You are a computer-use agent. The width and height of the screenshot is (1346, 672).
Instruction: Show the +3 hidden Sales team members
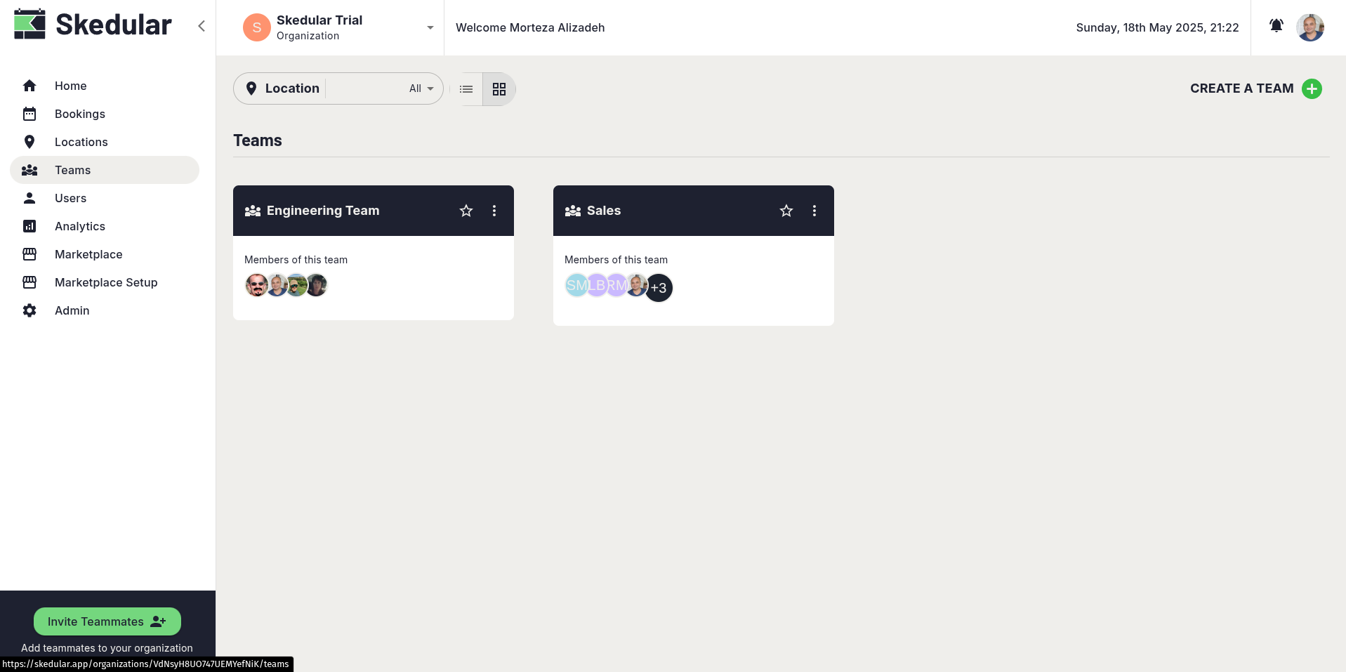tap(659, 288)
